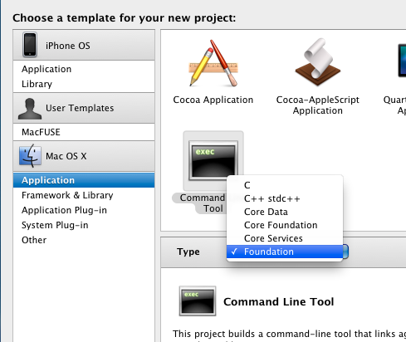Screen dimensions: 406x342
Task: Click the Mac OS X Finder icon
Action: coord(30,156)
